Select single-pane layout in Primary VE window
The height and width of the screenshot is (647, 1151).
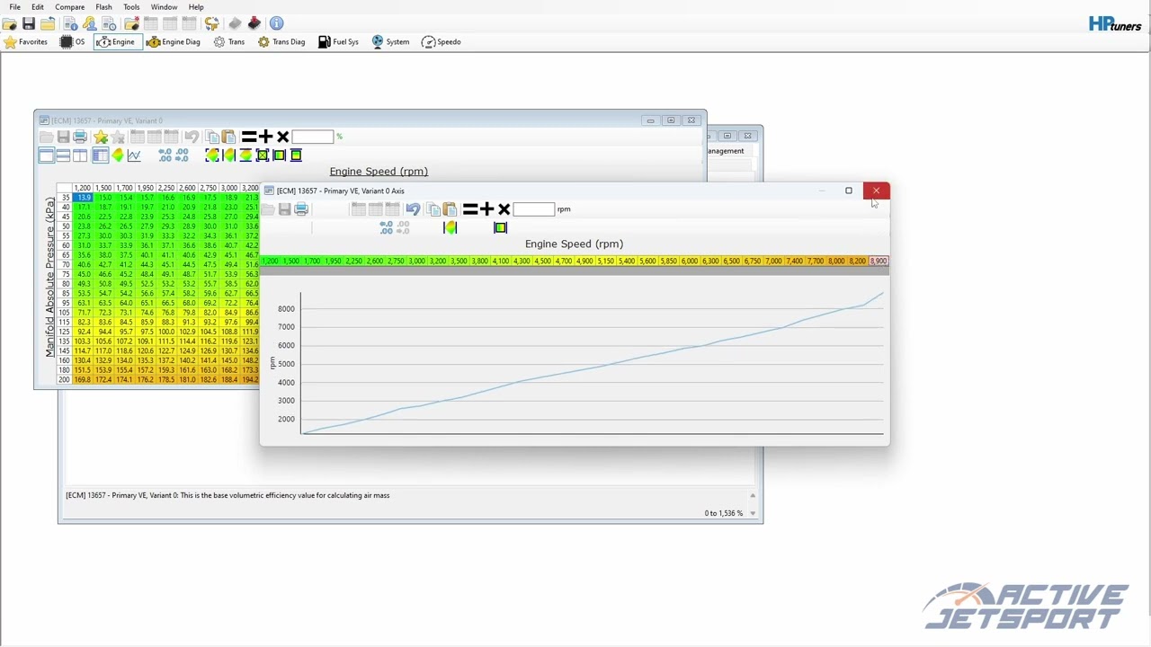pos(46,155)
